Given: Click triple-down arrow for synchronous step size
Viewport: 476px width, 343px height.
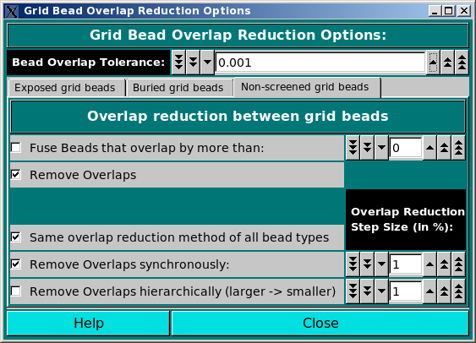Looking at the screenshot, I should [x=353, y=264].
